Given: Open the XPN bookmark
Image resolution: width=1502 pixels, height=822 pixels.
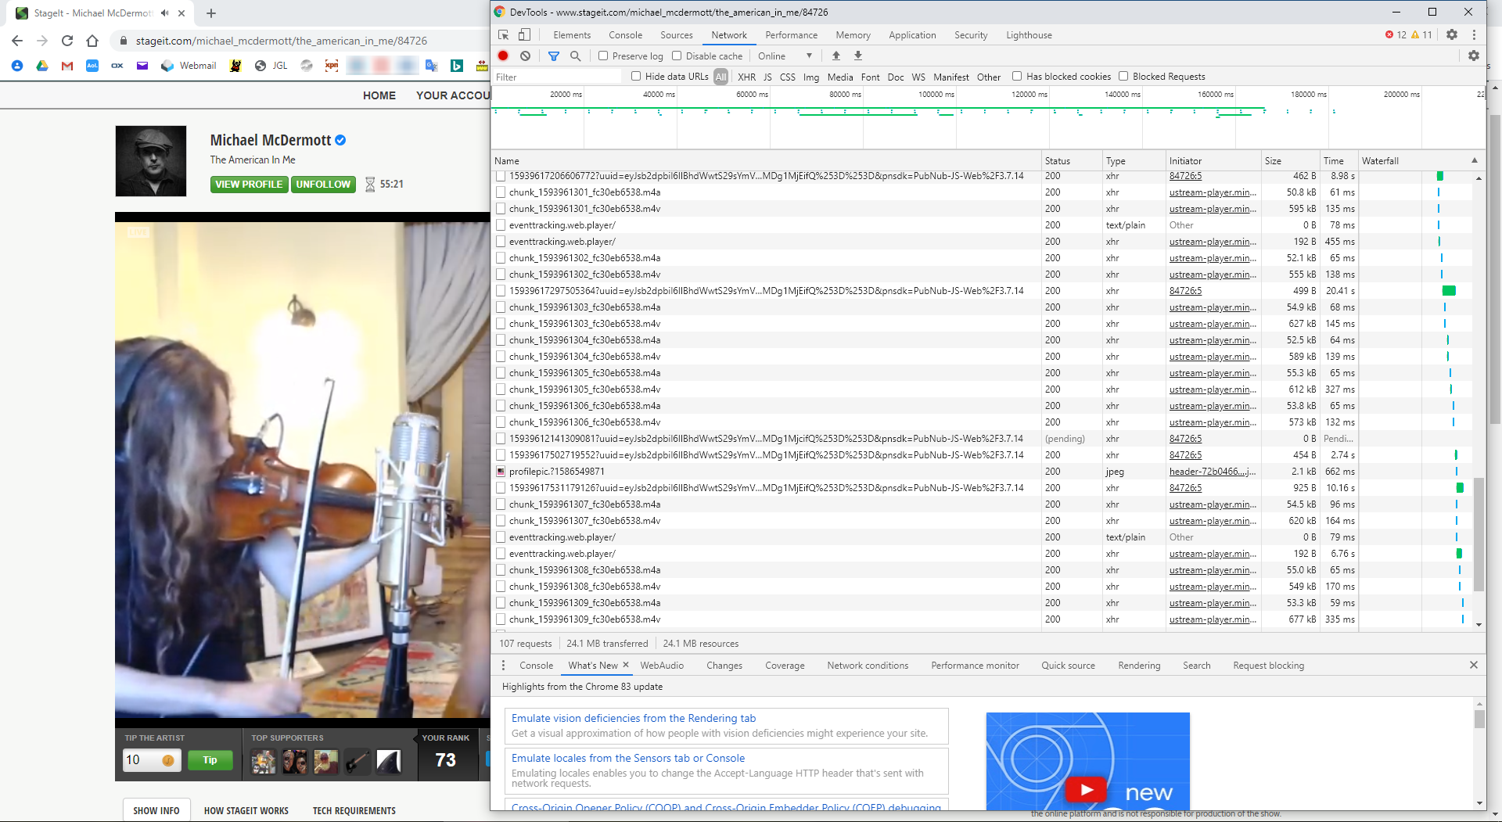Looking at the screenshot, I should click(332, 66).
